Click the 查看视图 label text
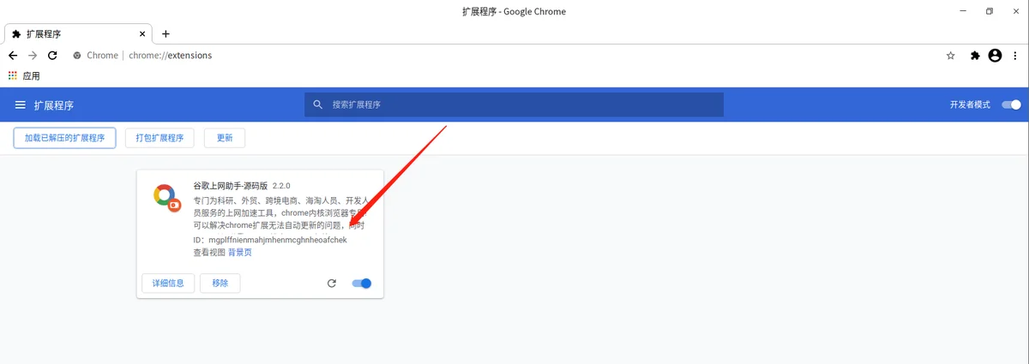The width and height of the screenshot is (1029, 364). 209,253
